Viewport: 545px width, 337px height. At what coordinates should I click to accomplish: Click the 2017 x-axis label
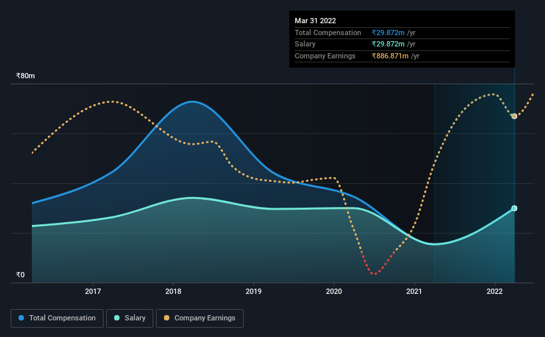tap(93, 291)
